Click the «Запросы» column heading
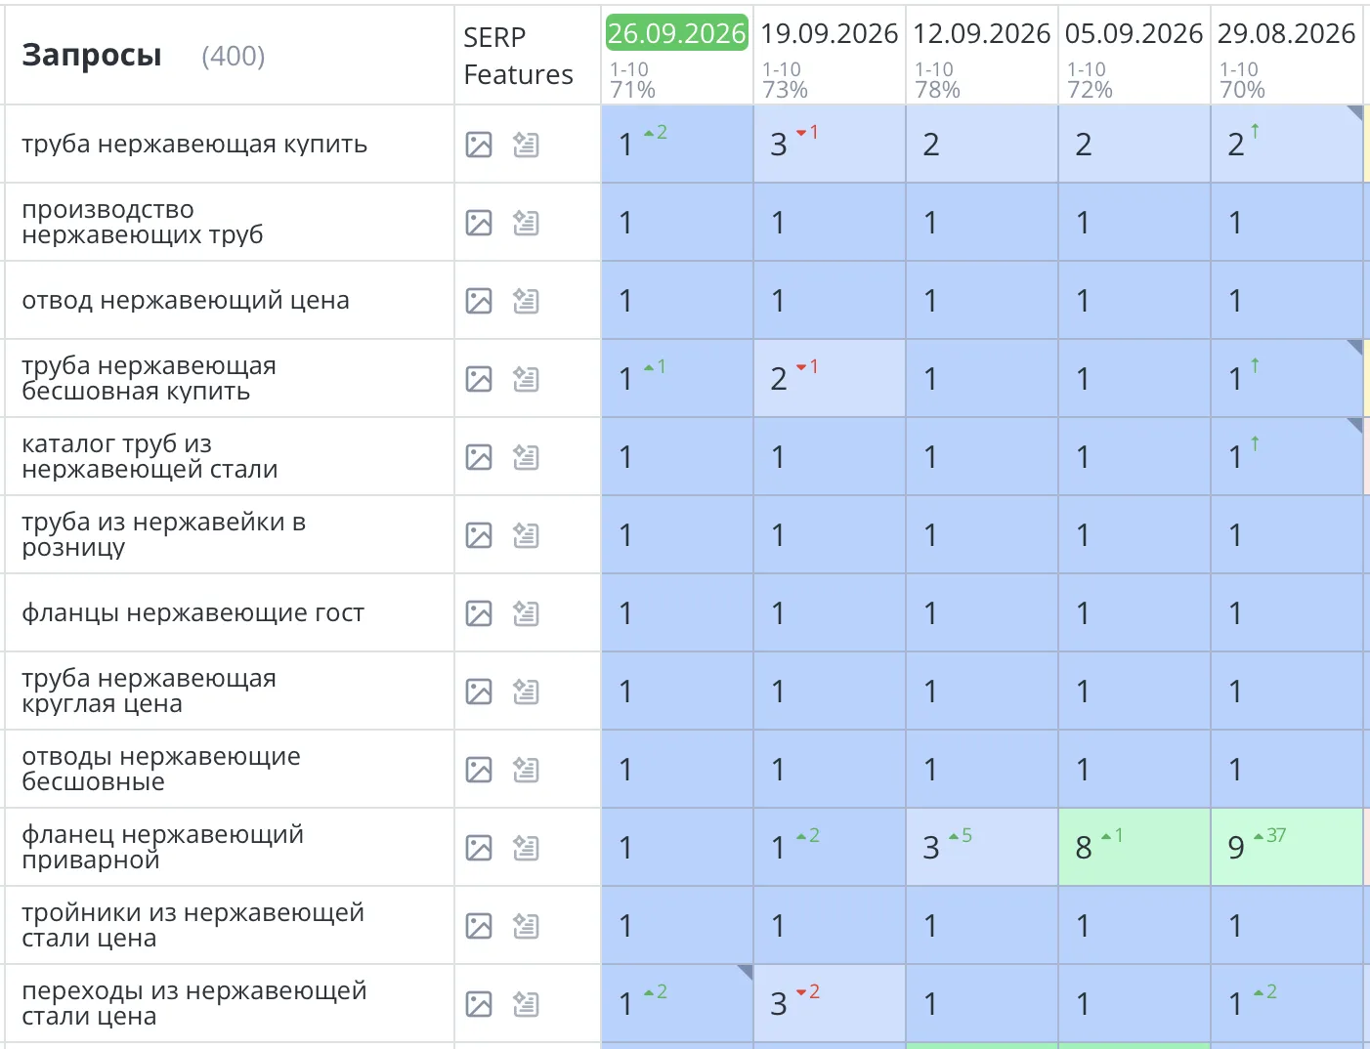Image resolution: width=1370 pixels, height=1049 pixels. coord(92,56)
